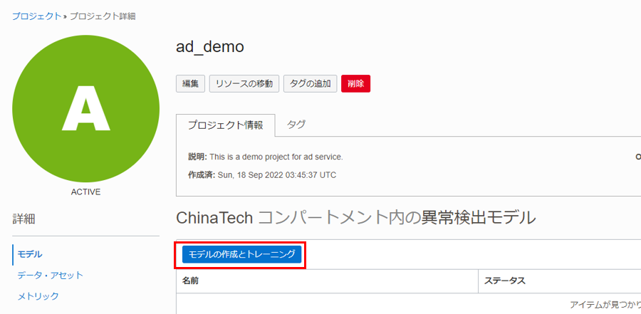Image resolution: width=641 pixels, height=314 pixels.
Task: Click the タグの追加 button
Action: point(310,83)
